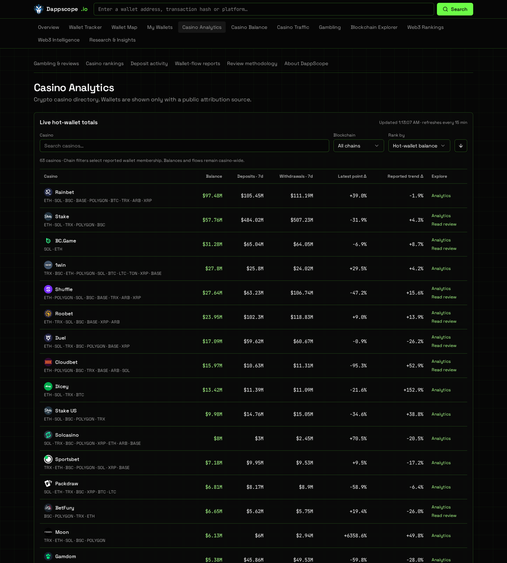Click the Stake US logo
Viewport: 507px width, 563px height.
48,411
